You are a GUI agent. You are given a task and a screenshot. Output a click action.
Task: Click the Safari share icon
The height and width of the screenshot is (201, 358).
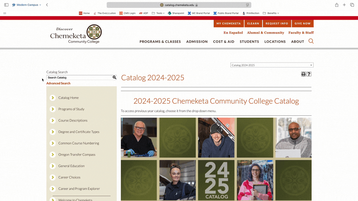(x=337, y=5)
